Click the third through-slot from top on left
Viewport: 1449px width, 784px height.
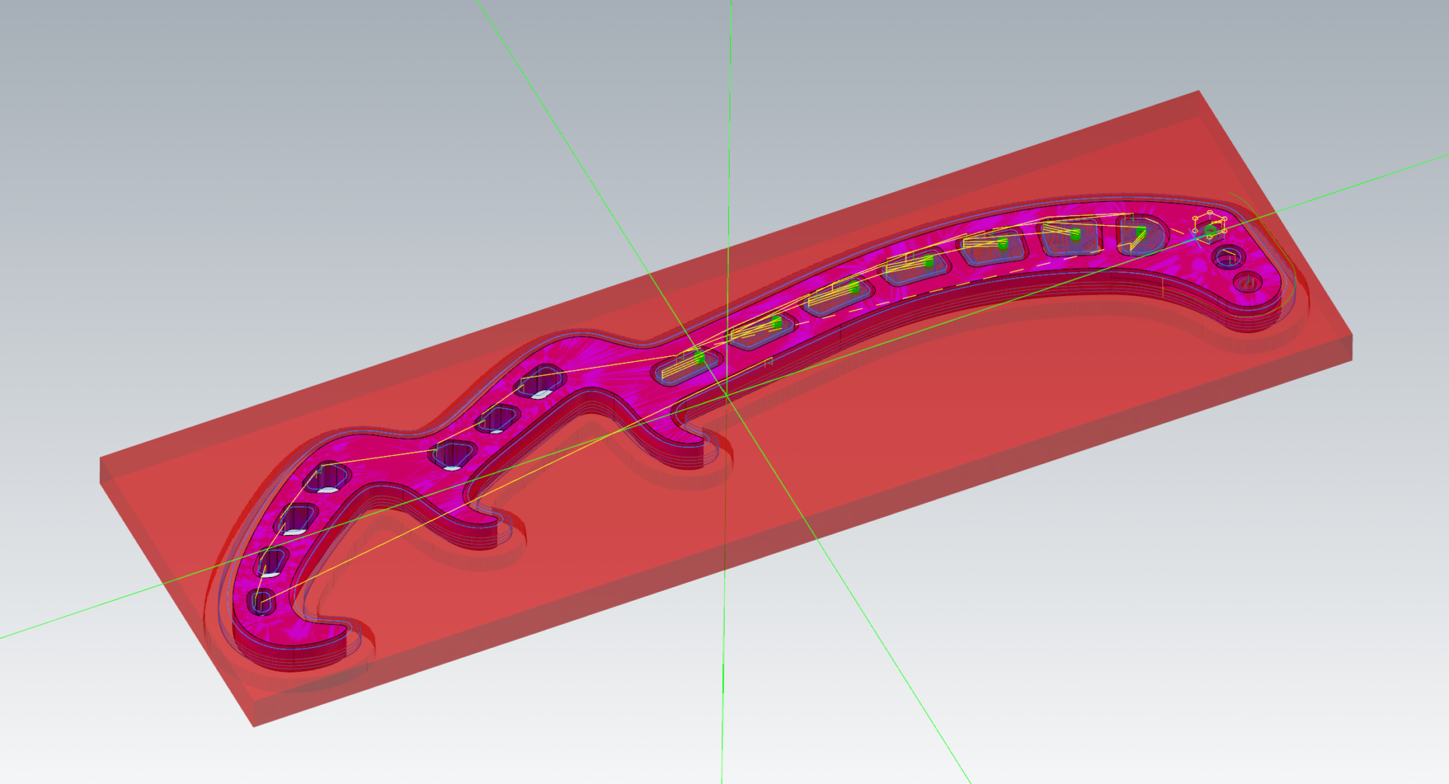tap(453, 454)
